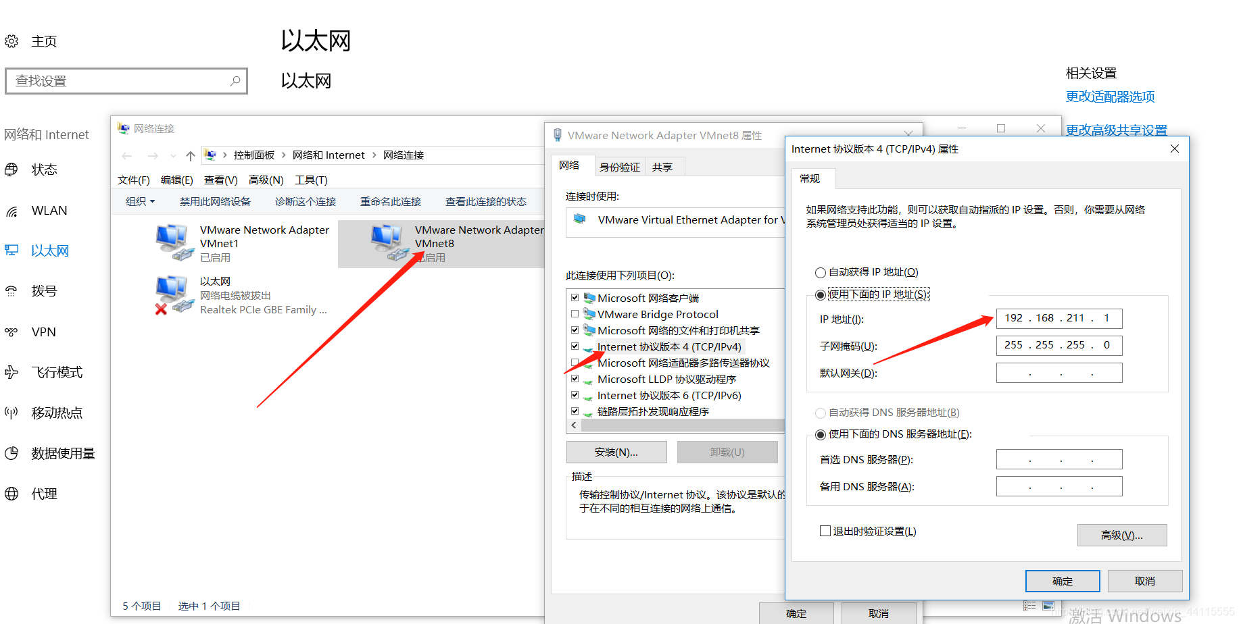Click 查看此连接的状态 toolbar button
The width and height of the screenshot is (1241, 624).
(486, 201)
